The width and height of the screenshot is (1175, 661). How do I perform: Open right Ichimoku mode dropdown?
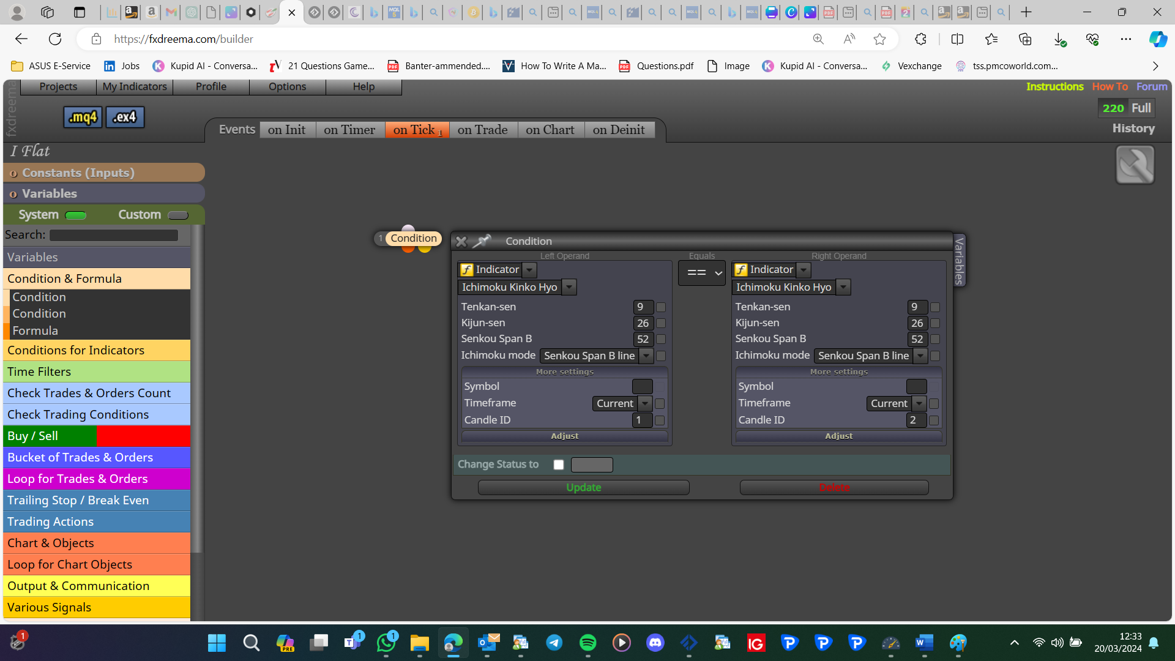coord(920,356)
